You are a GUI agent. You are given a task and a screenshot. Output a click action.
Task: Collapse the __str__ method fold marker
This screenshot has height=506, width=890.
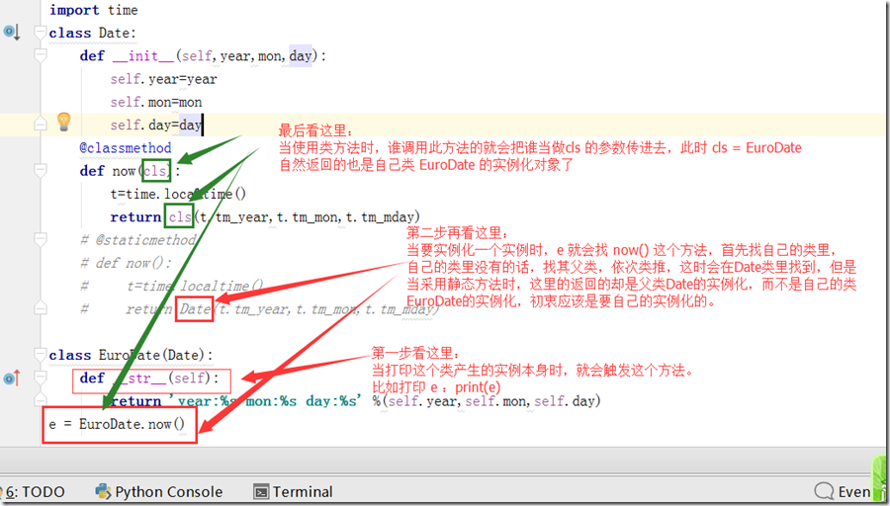(41, 378)
